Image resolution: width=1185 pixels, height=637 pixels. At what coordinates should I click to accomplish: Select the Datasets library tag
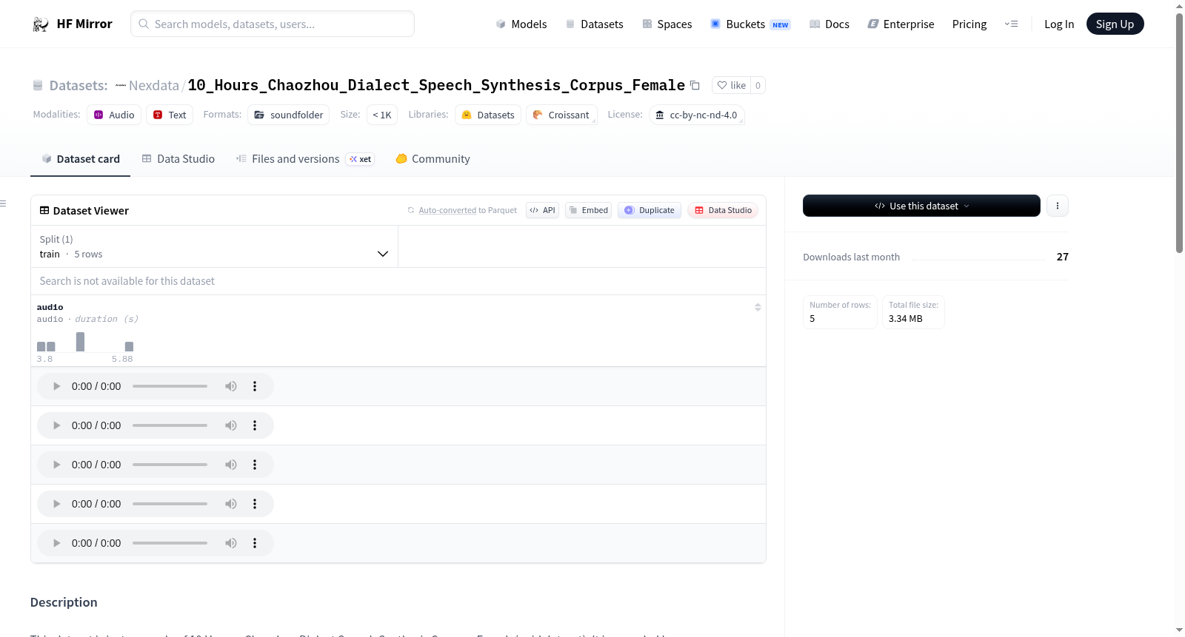point(488,115)
